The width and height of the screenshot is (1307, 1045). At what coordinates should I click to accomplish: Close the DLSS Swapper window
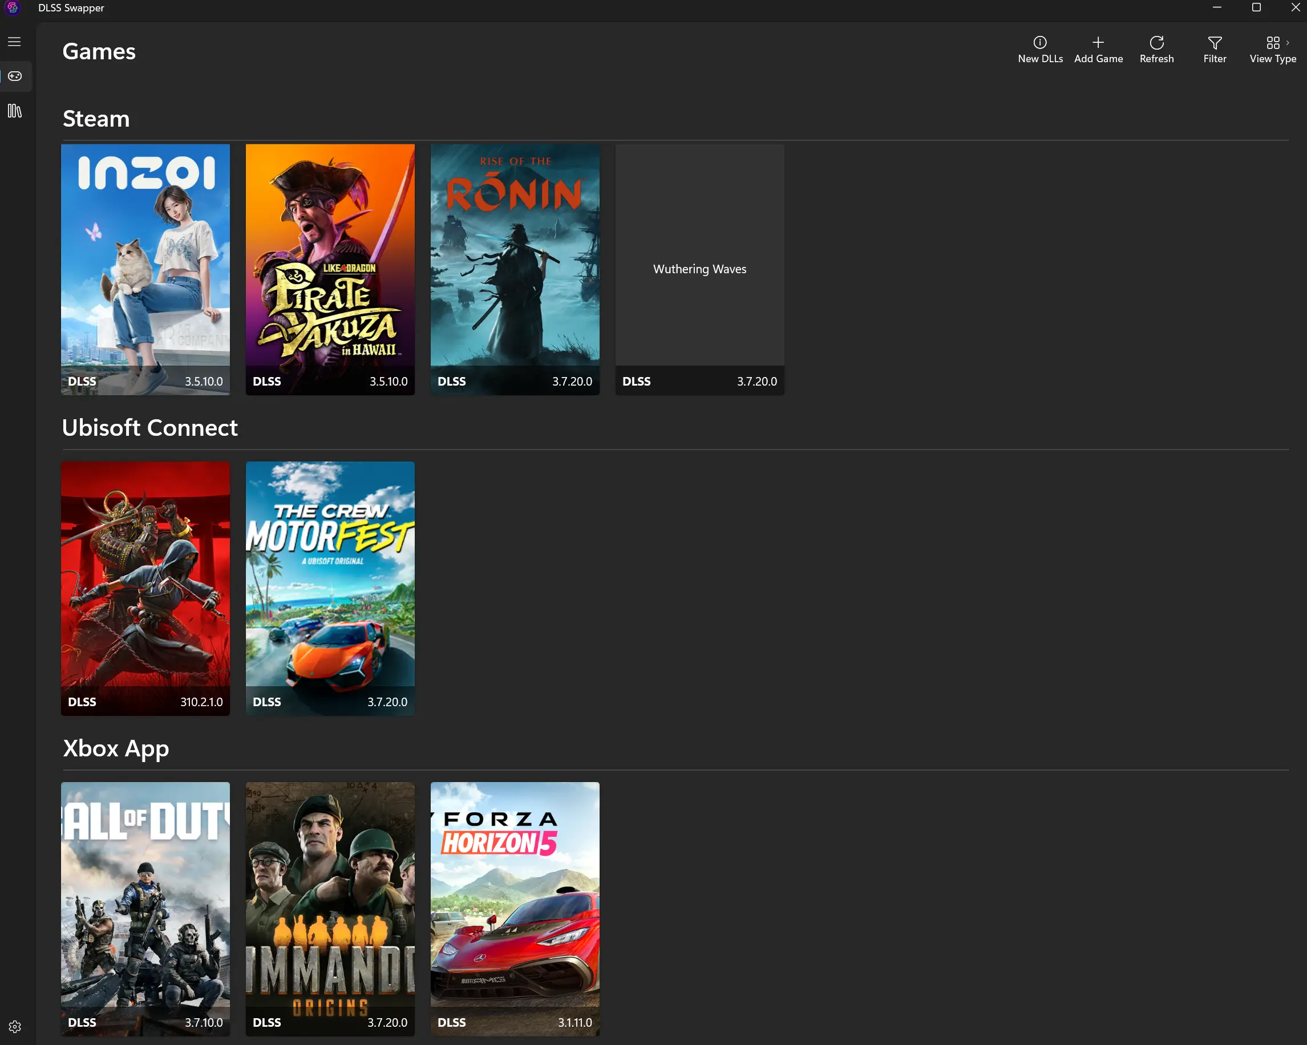(1295, 8)
